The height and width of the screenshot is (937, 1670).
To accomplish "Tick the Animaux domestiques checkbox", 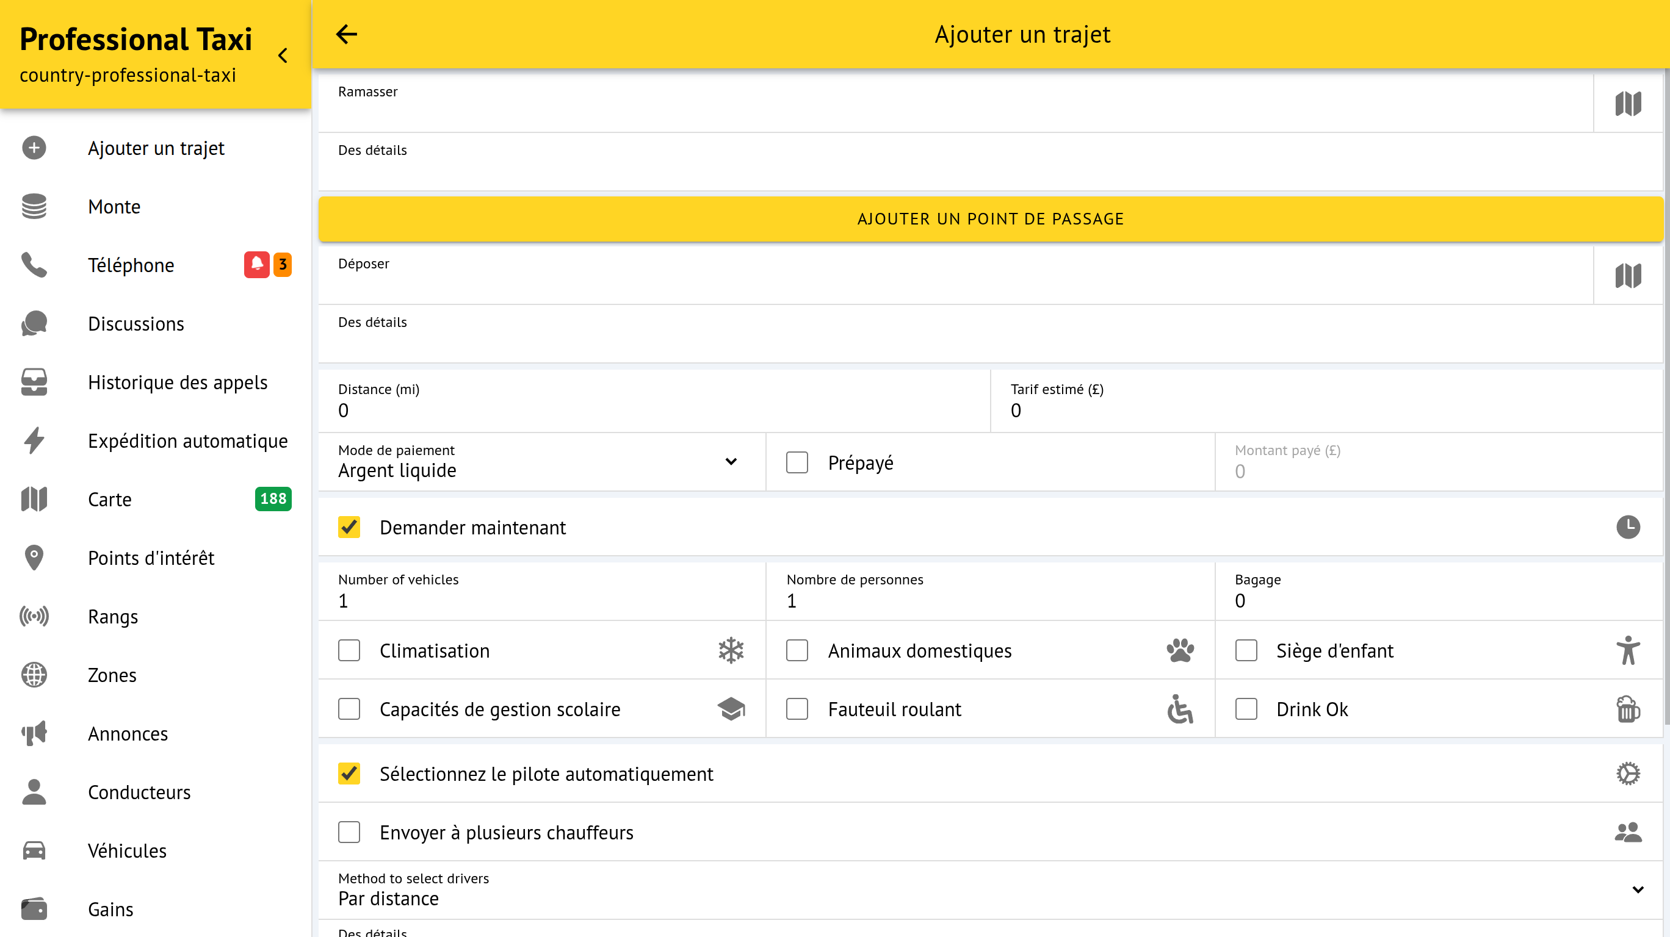I will pyautogui.click(x=797, y=650).
